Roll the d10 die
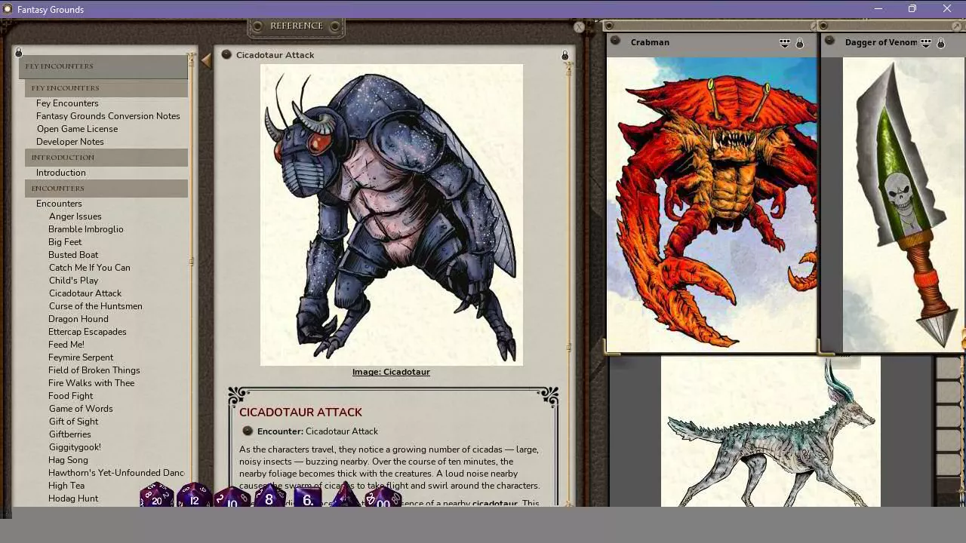This screenshot has height=543, width=966. tap(232, 498)
